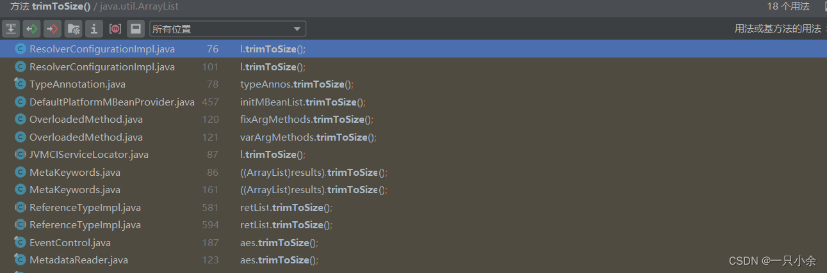Open OverloadedMethod.java line 120 usage
The height and width of the screenshot is (273, 827).
pyautogui.click(x=306, y=120)
